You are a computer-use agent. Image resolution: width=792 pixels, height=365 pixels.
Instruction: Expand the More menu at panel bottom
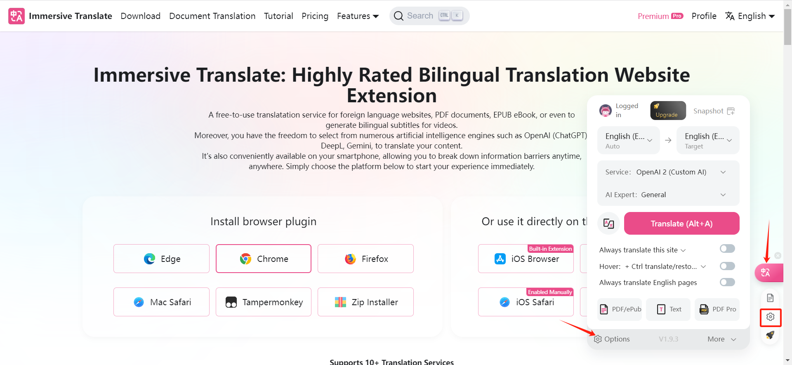pyautogui.click(x=721, y=339)
